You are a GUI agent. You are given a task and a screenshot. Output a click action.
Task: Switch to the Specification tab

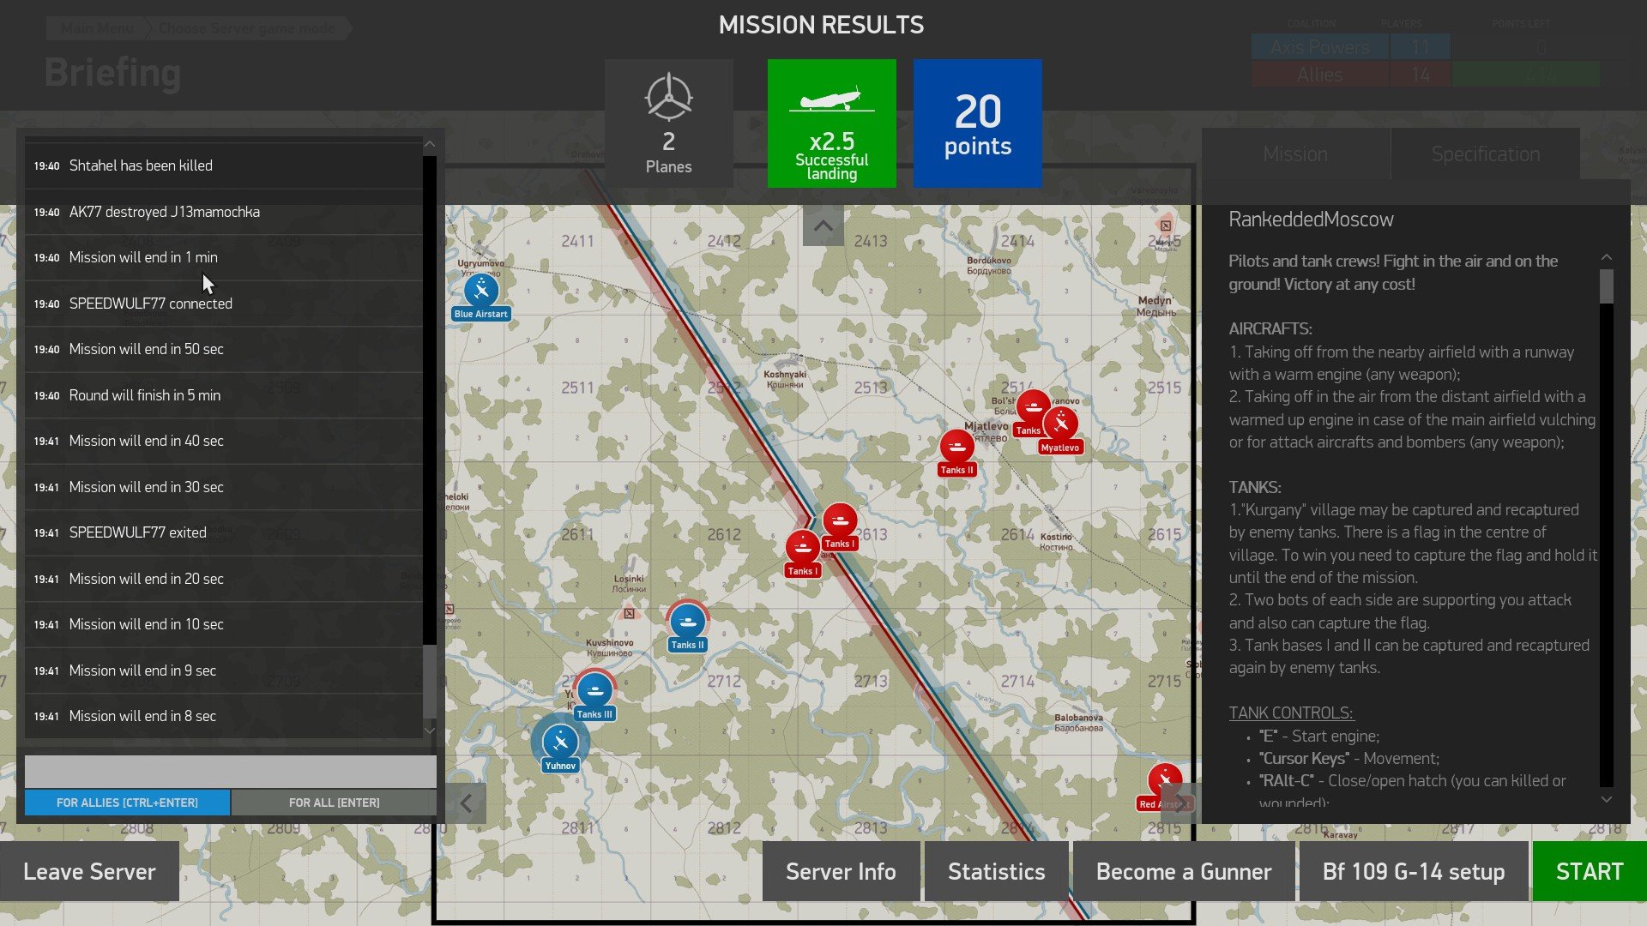pos(1486,154)
